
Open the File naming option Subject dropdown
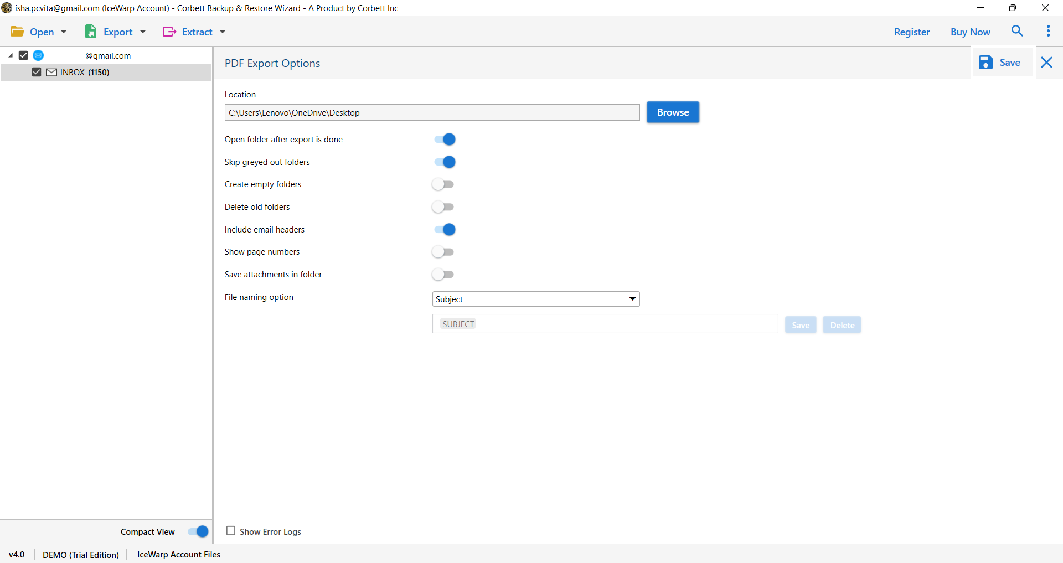coord(535,299)
